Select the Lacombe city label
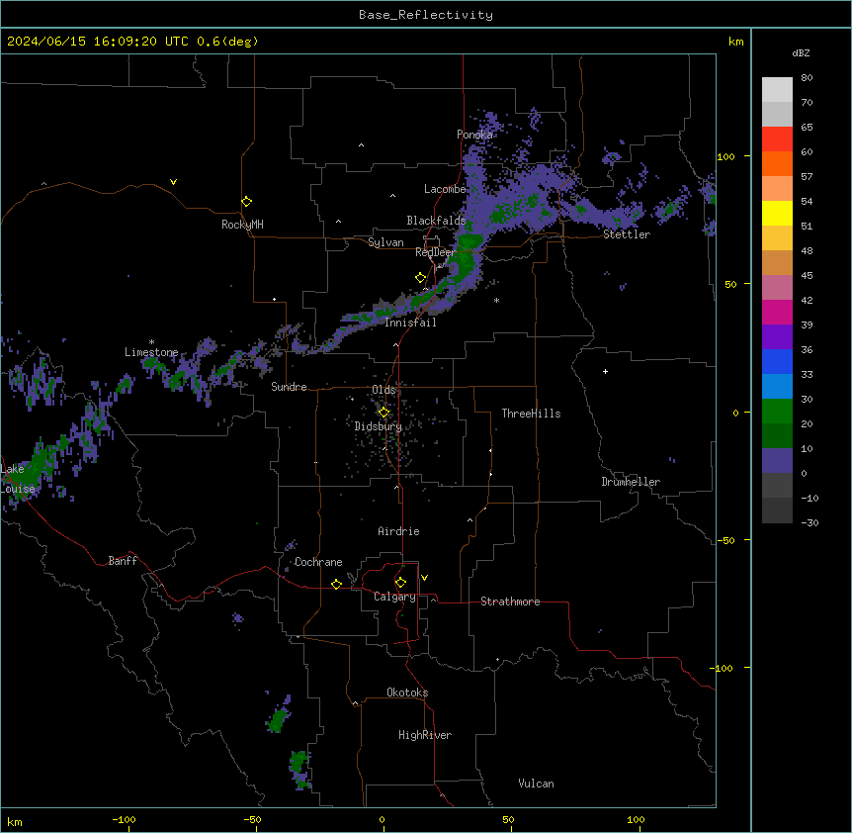This screenshot has height=833, width=852. (445, 189)
